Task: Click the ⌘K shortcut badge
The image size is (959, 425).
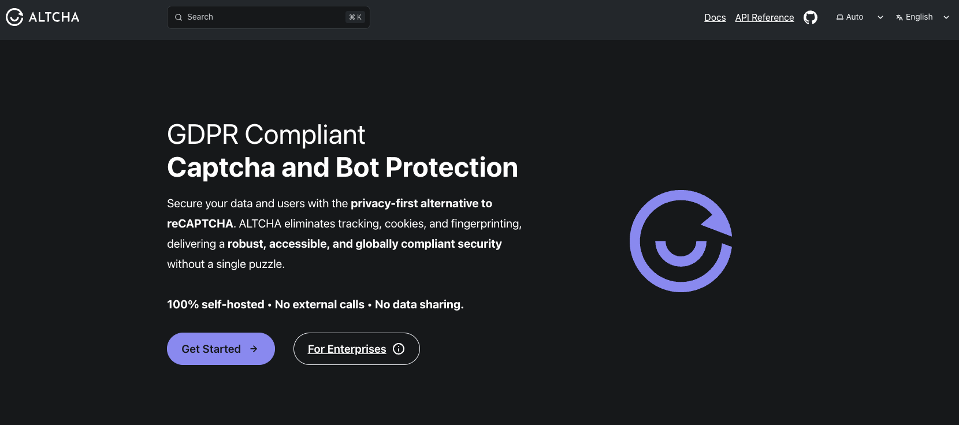Action: point(355,17)
